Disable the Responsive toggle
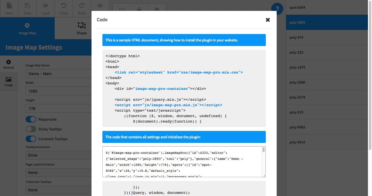372x196 pixels. click(31, 119)
